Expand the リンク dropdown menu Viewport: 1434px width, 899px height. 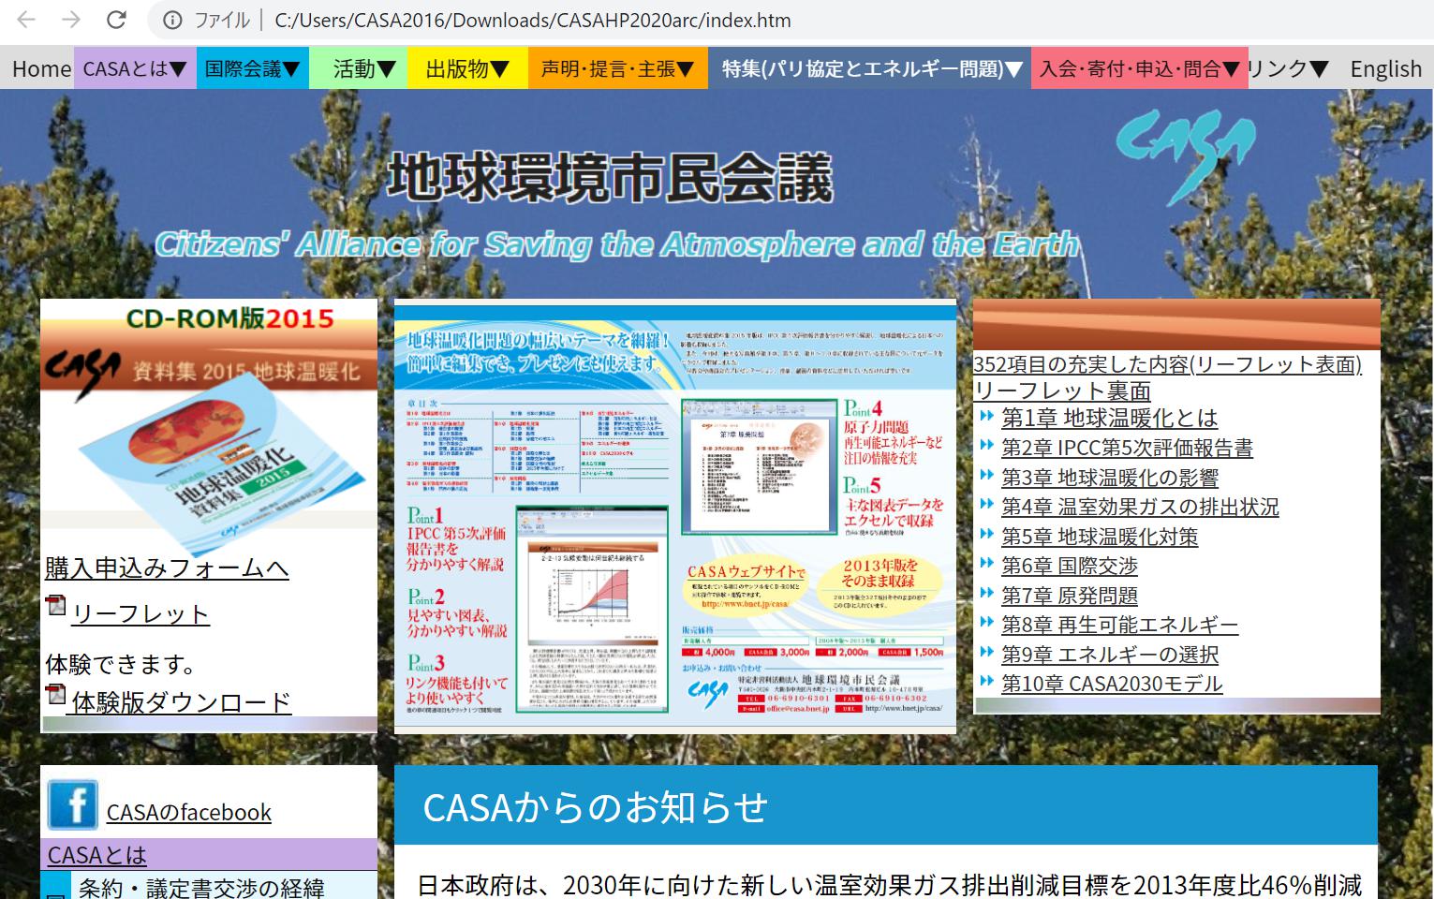pos(1289,68)
